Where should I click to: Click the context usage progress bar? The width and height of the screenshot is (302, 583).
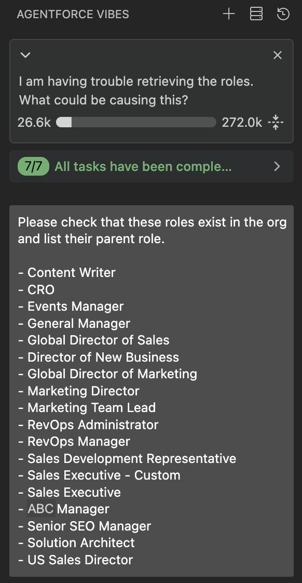pyautogui.click(x=136, y=122)
